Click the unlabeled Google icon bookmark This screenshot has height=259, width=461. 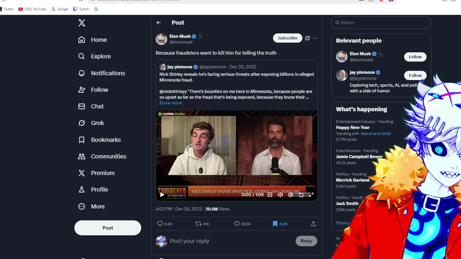pos(96,9)
